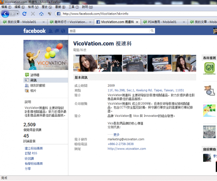Close the 龍年好行 VicoVation tab
217x181 pixels.
[x=90, y=22]
